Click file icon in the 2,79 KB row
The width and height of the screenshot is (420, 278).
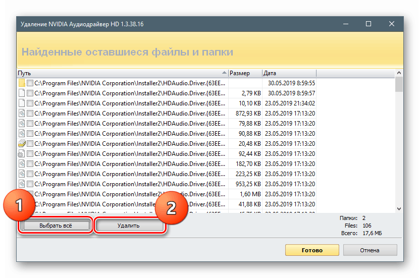[22, 93]
